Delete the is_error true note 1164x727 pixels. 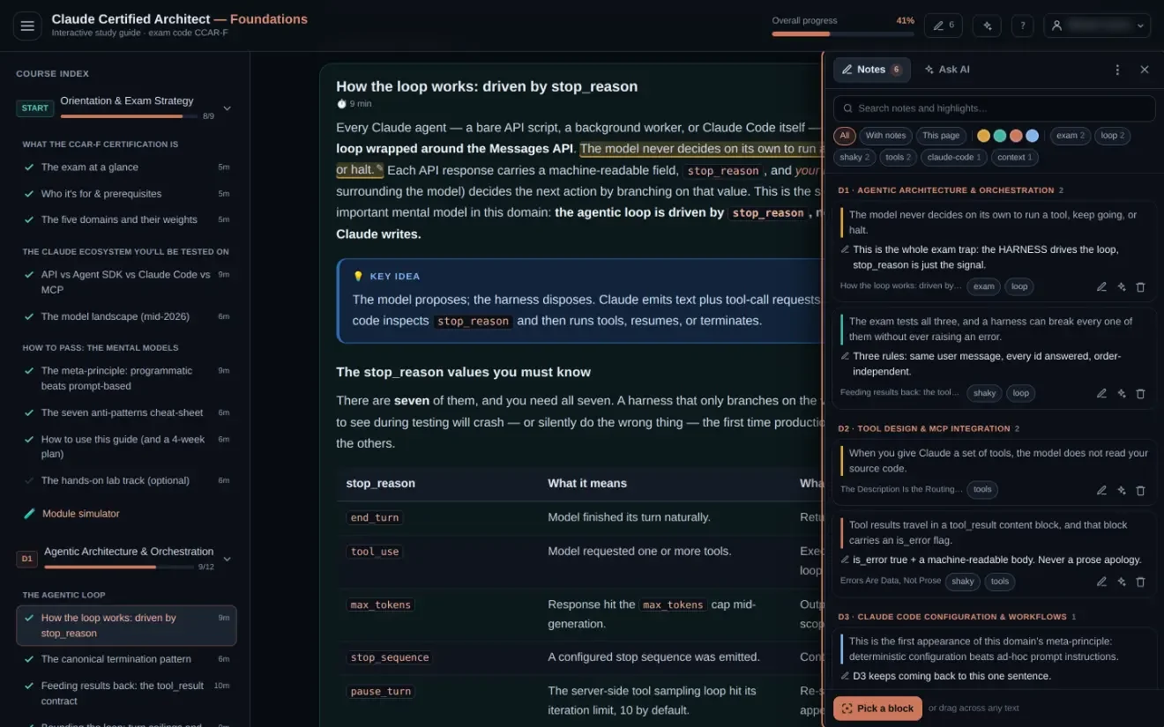tap(1140, 582)
